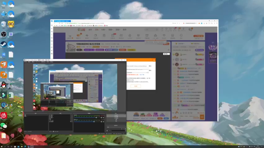Open the green Excel file on desktop

pos(11,95)
